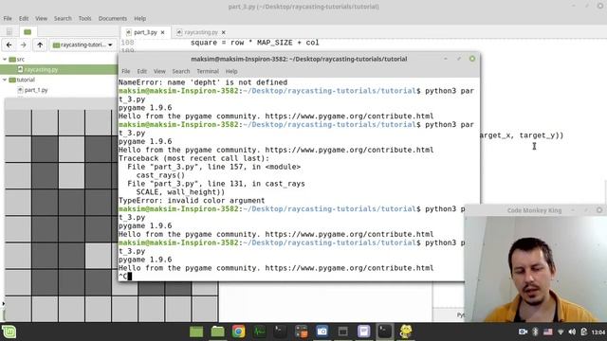Screen dimensions: 607x341
Task: Open the clock showing 13:04
Action: tap(598, 332)
